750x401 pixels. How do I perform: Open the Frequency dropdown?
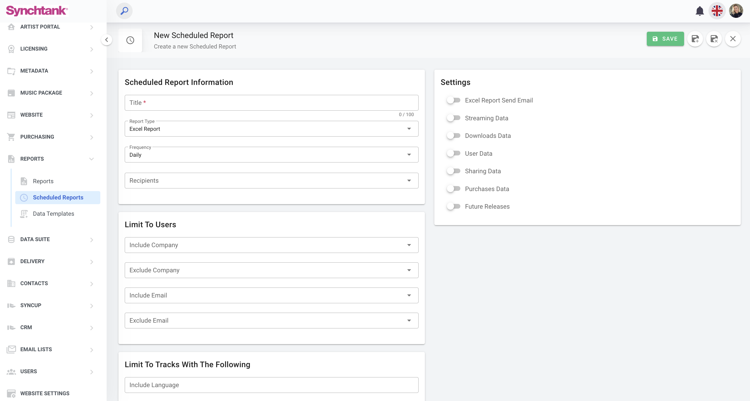(x=271, y=155)
